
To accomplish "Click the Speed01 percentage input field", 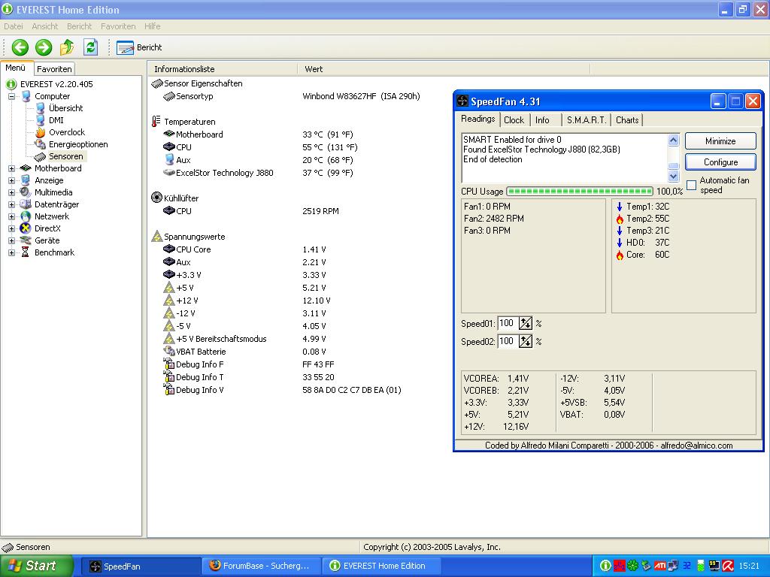I will [x=508, y=323].
